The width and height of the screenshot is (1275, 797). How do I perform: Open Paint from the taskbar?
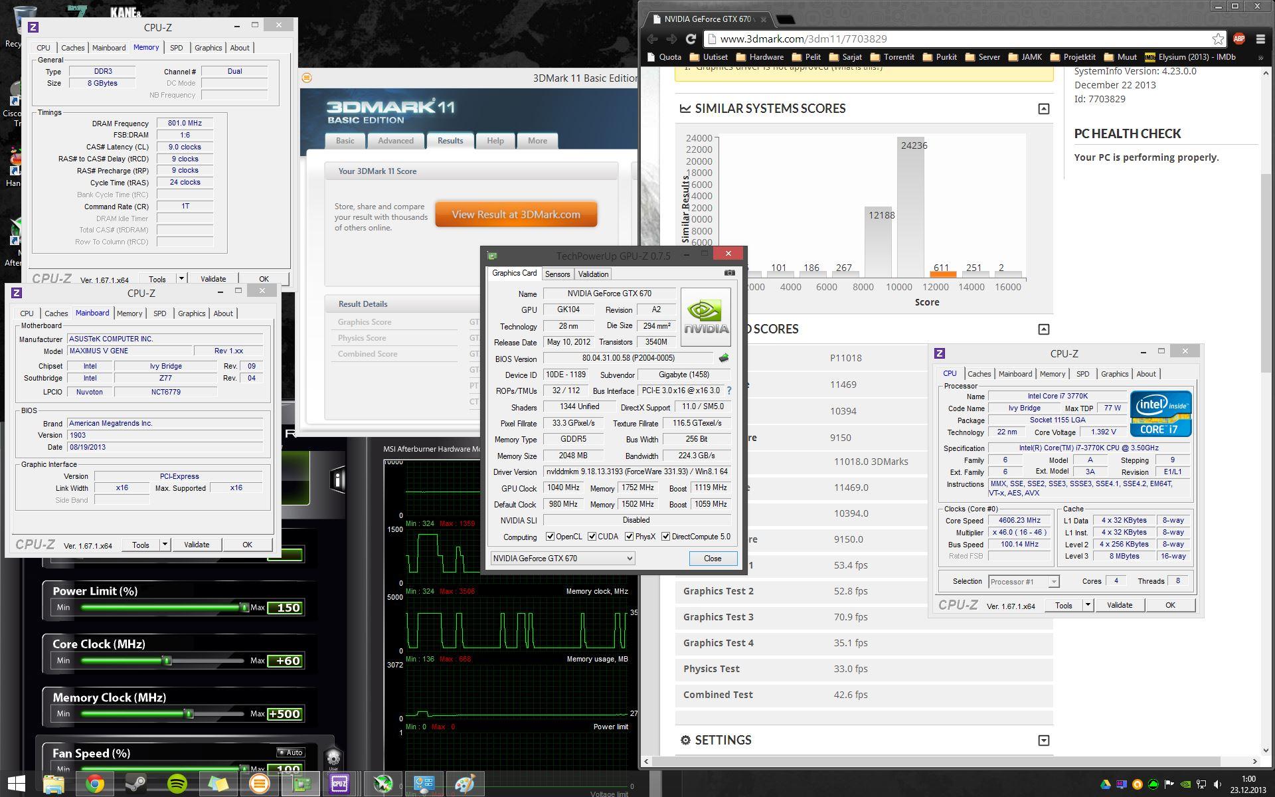coord(464,784)
